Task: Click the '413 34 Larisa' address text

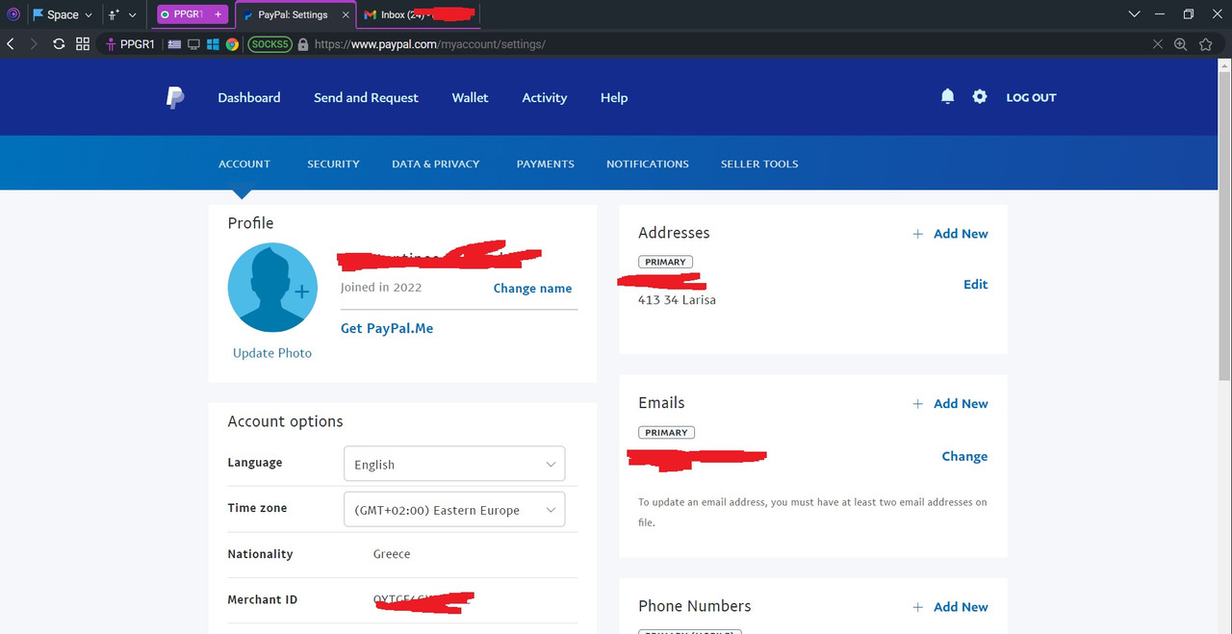Action: [677, 300]
